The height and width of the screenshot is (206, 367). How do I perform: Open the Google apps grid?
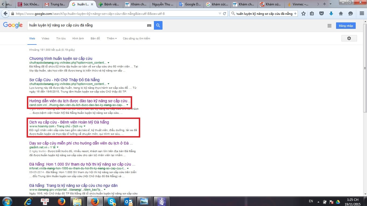(329, 26)
